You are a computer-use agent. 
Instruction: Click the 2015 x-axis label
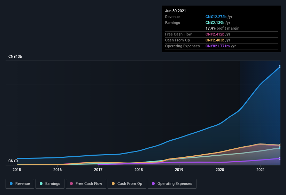point(17,170)
